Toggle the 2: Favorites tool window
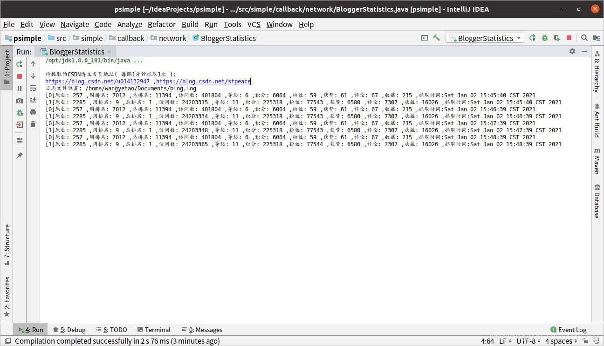Viewport: 604px width, 346px height. (x=7, y=297)
